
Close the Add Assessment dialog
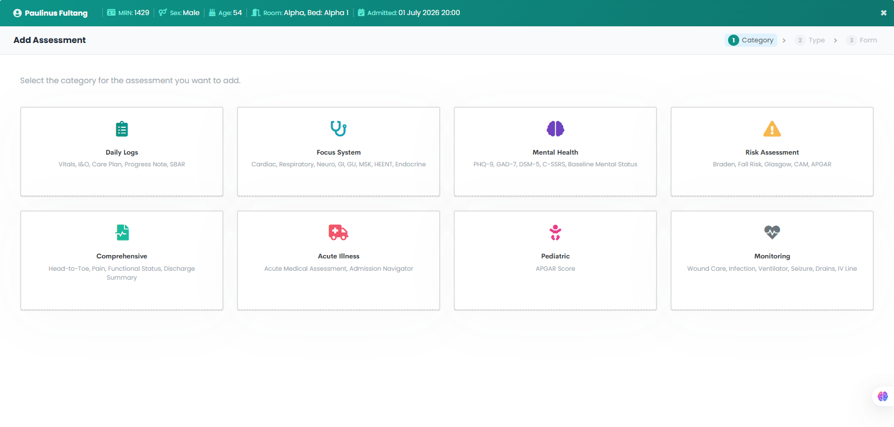883,13
